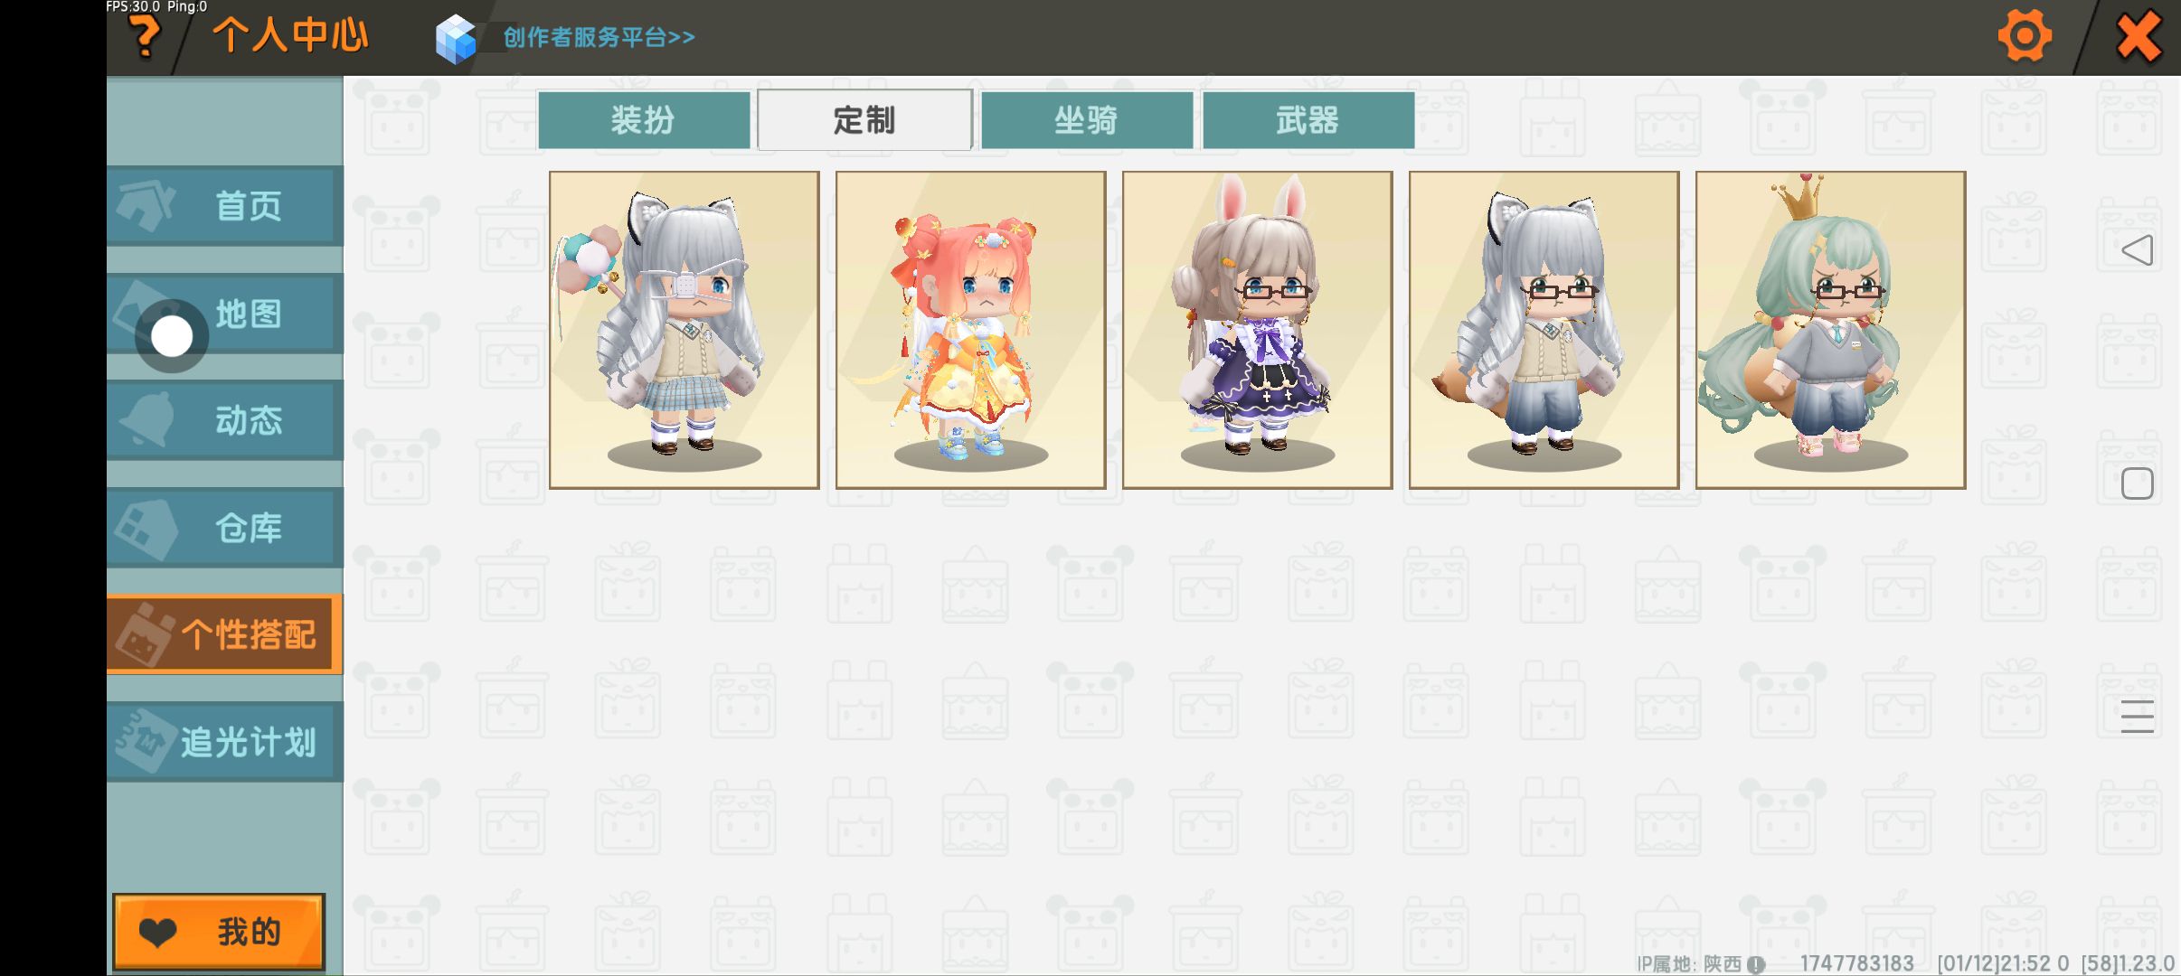Open the Android recent apps lines icon
The height and width of the screenshot is (976, 2181).
pos(2137,717)
